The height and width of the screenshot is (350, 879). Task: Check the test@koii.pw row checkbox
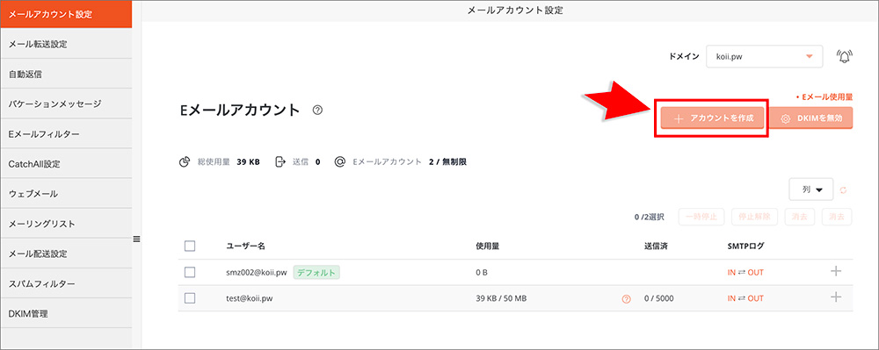(x=190, y=298)
